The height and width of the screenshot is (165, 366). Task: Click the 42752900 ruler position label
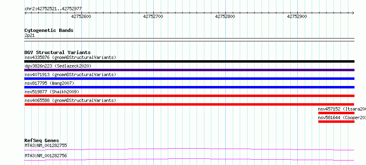297,16
